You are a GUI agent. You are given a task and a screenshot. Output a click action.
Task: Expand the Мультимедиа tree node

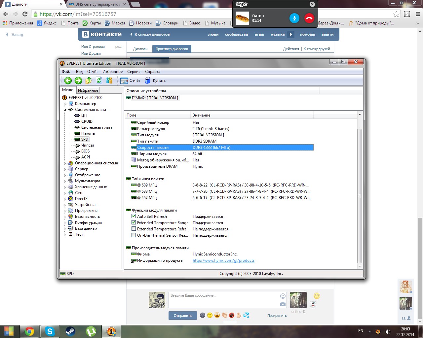click(65, 181)
